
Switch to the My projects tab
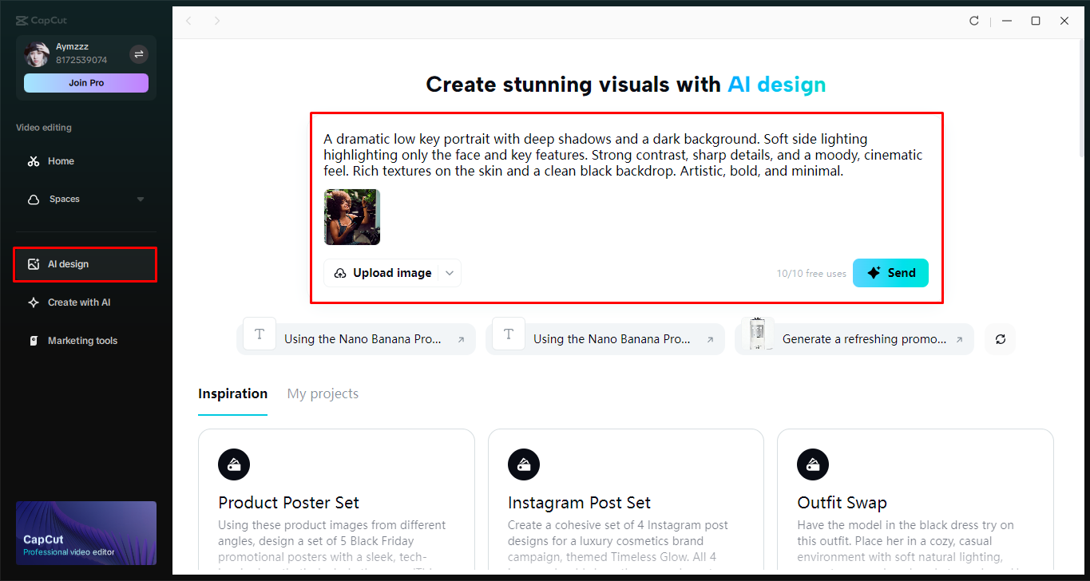323,393
